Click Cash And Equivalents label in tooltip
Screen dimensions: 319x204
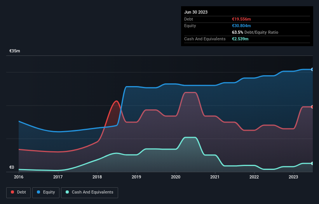pyautogui.click(x=205, y=39)
